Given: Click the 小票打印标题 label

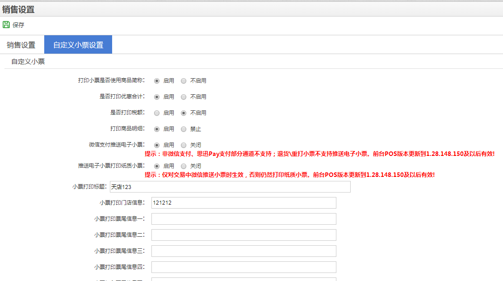Looking at the screenshot, I should point(89,186).
